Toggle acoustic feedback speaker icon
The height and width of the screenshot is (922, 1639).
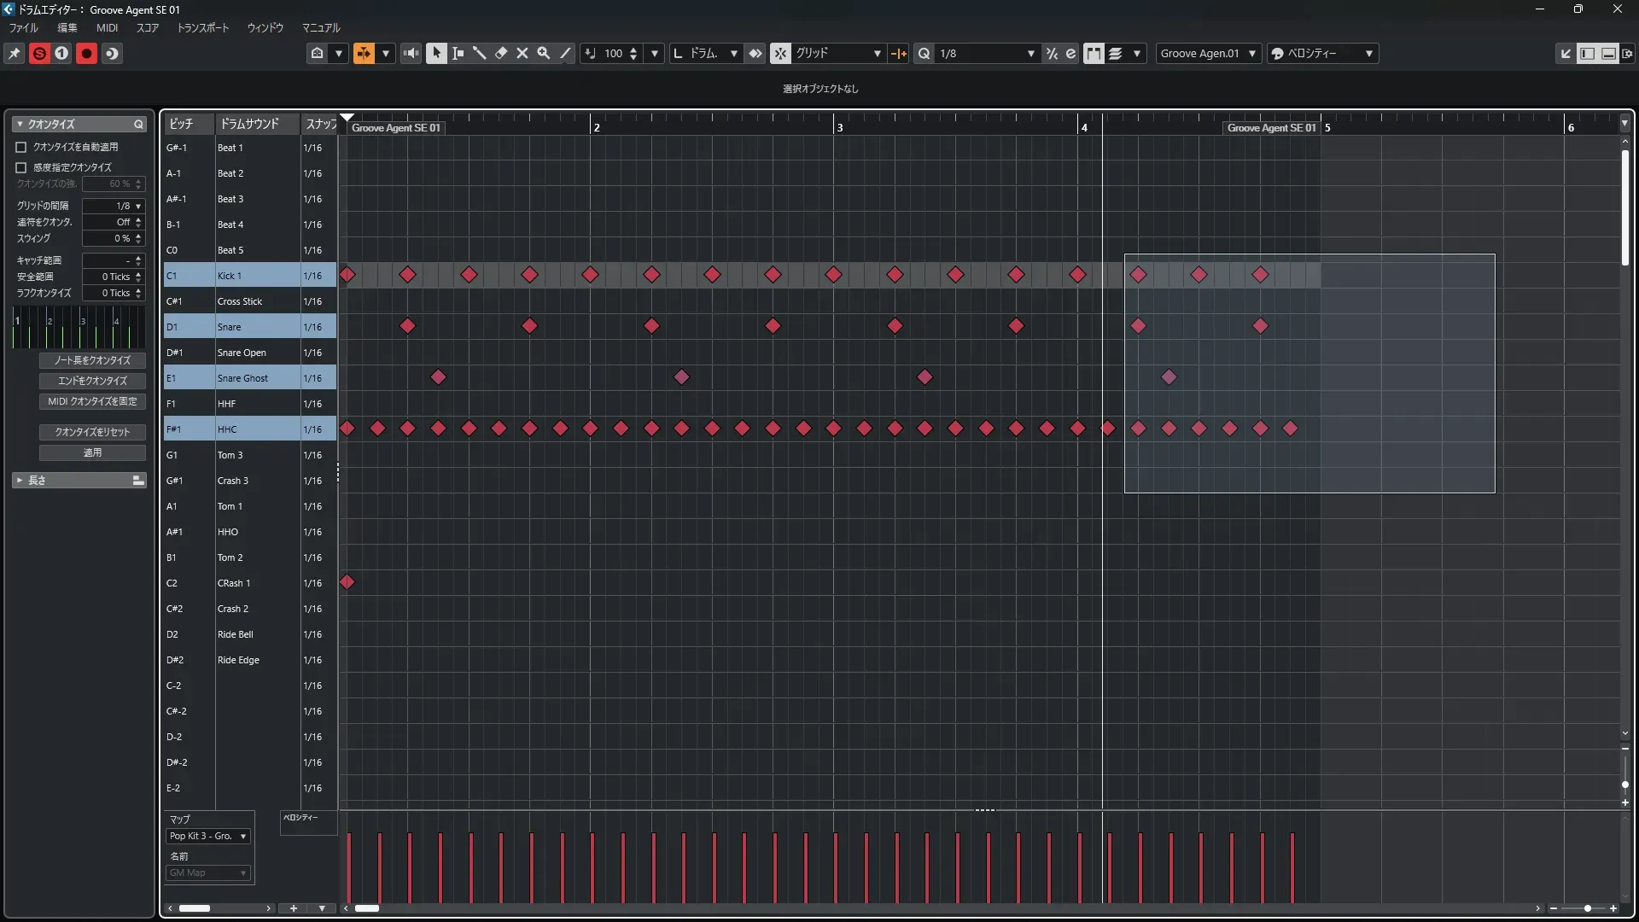point(411,53)
